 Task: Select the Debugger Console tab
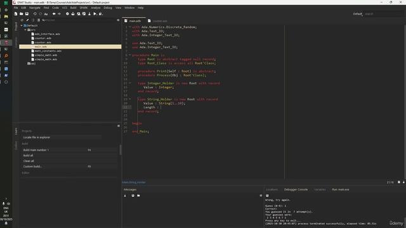296,189
